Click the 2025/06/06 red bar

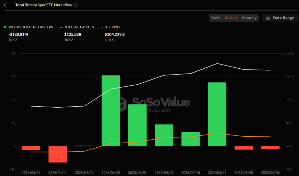coord(270,147)
